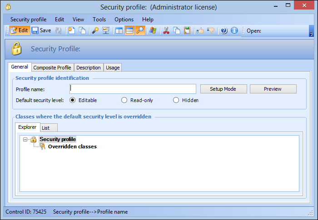The height and width of the screenshot is (220, 318).
Task: Open the Tools menu
Action: pos(99,20)
